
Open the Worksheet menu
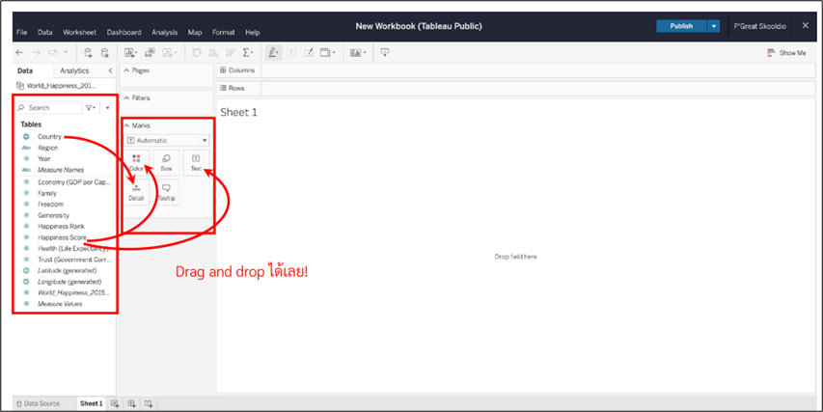(x=79, y=32)
